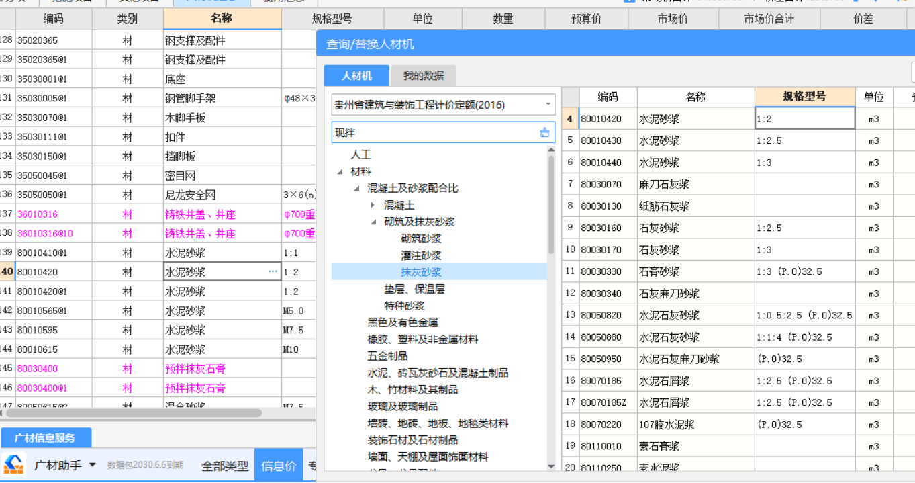The image size is (915, 483).
Task: Select 抹灰砂浆 in the tree
Action: pyautogui.click(x=421, y=272)
